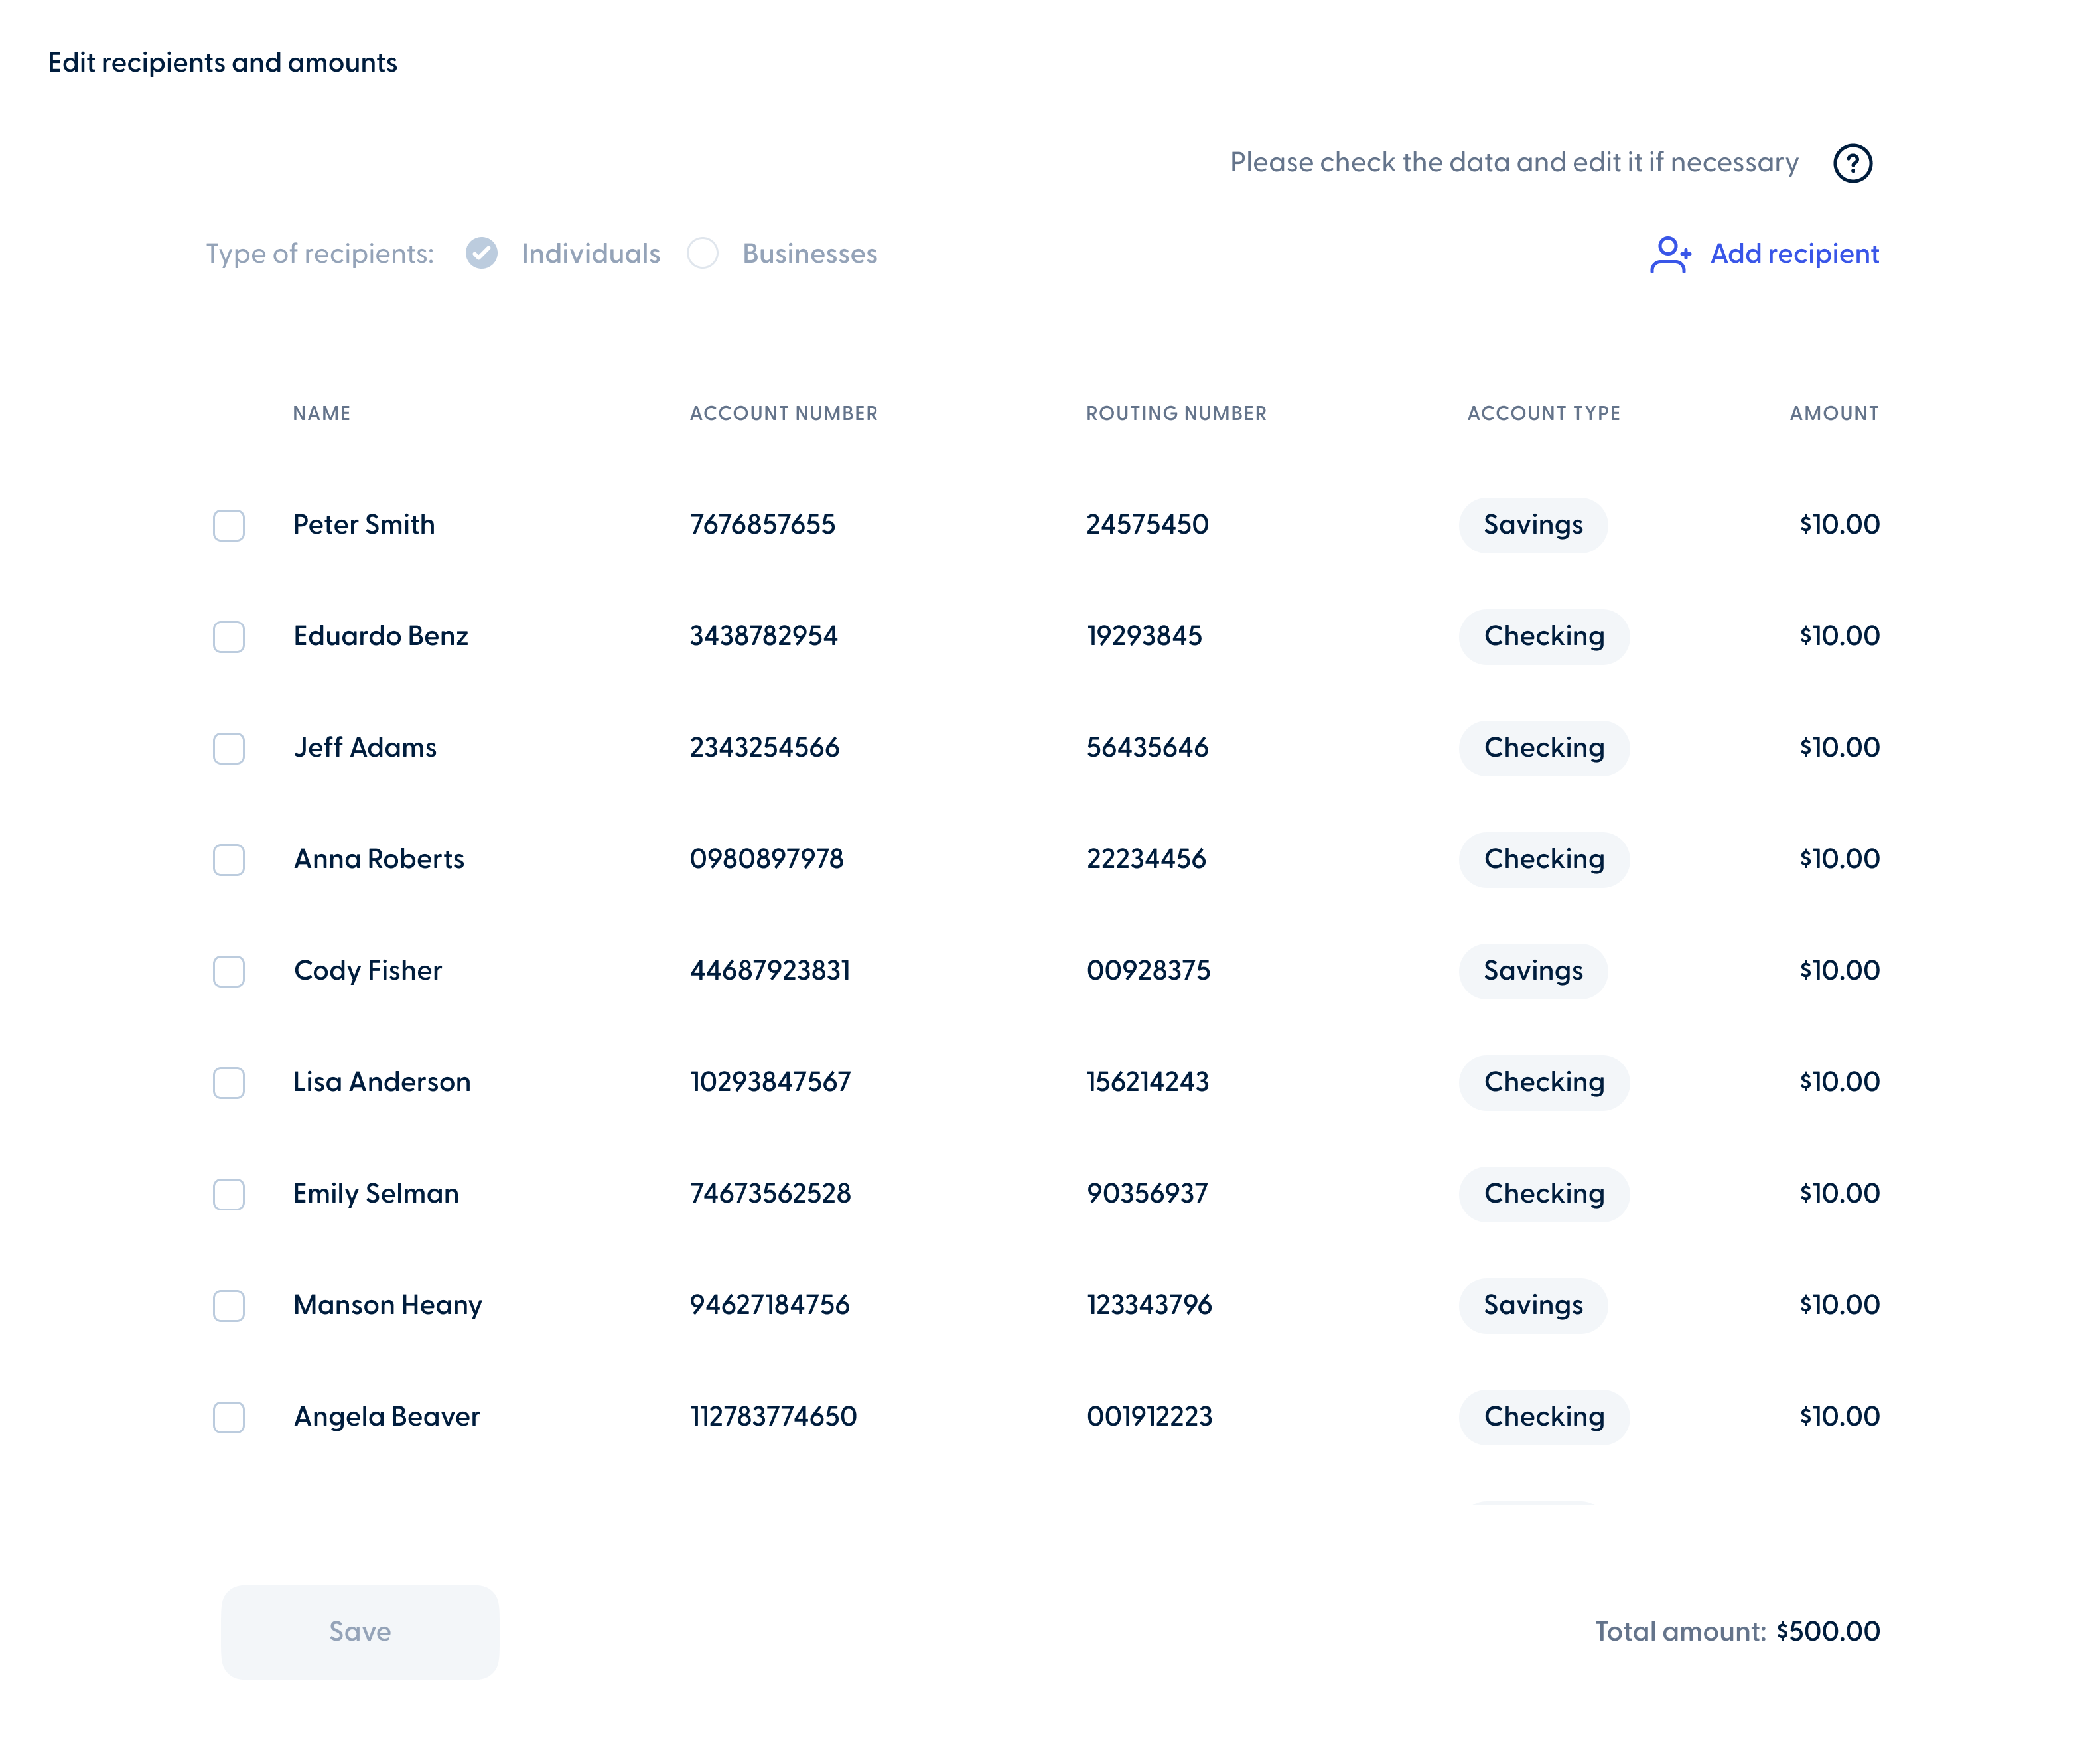Check the box for Emily Selman
The height and width of the screenshot is (1760, 2100).
tap(229, 1195)
